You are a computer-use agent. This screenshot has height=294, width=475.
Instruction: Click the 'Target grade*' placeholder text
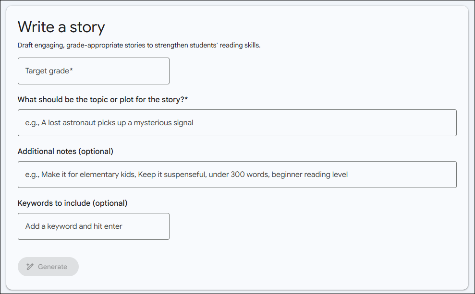tap(49, 71)
